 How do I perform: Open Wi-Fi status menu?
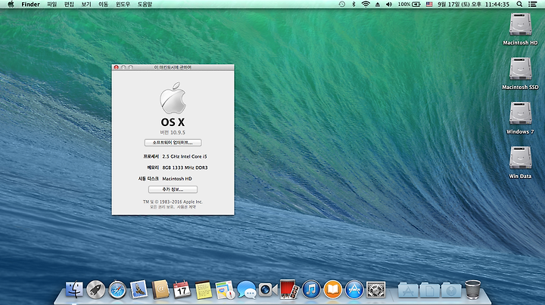pyautogui.click(x=366, y=5)
